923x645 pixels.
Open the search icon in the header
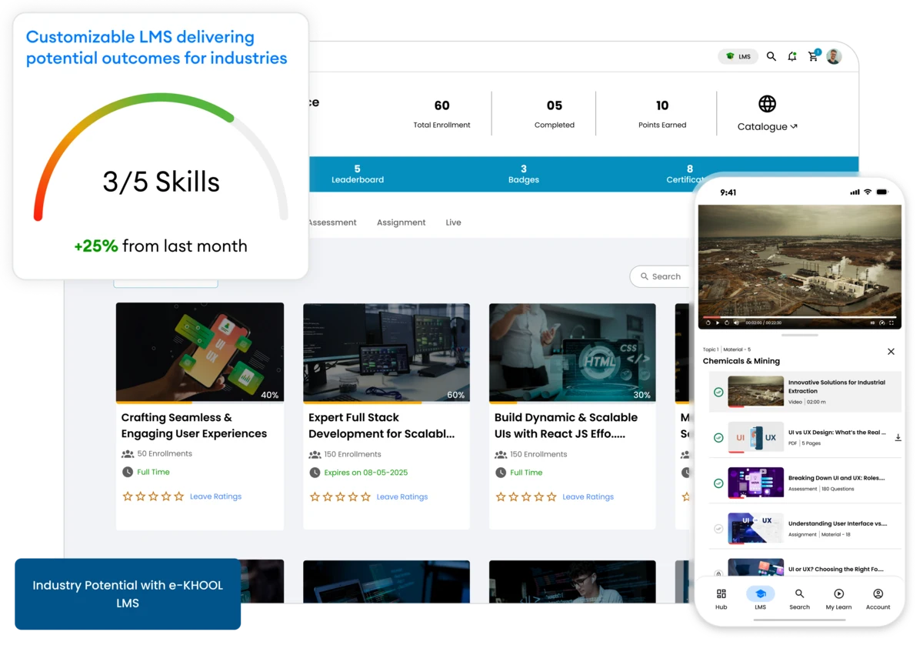coord(771,55)
